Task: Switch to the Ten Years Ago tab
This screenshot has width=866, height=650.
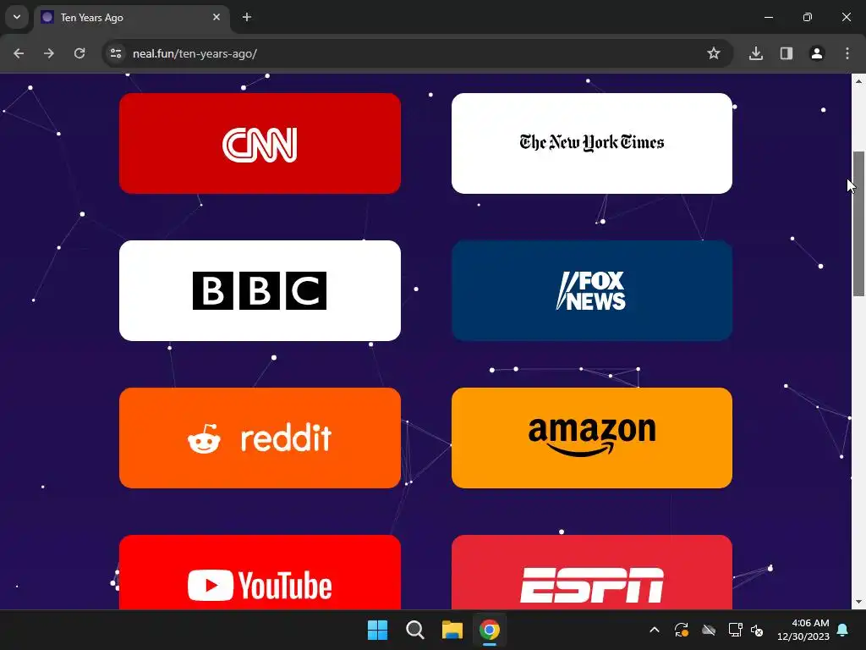Action: [x=133, y=18]
